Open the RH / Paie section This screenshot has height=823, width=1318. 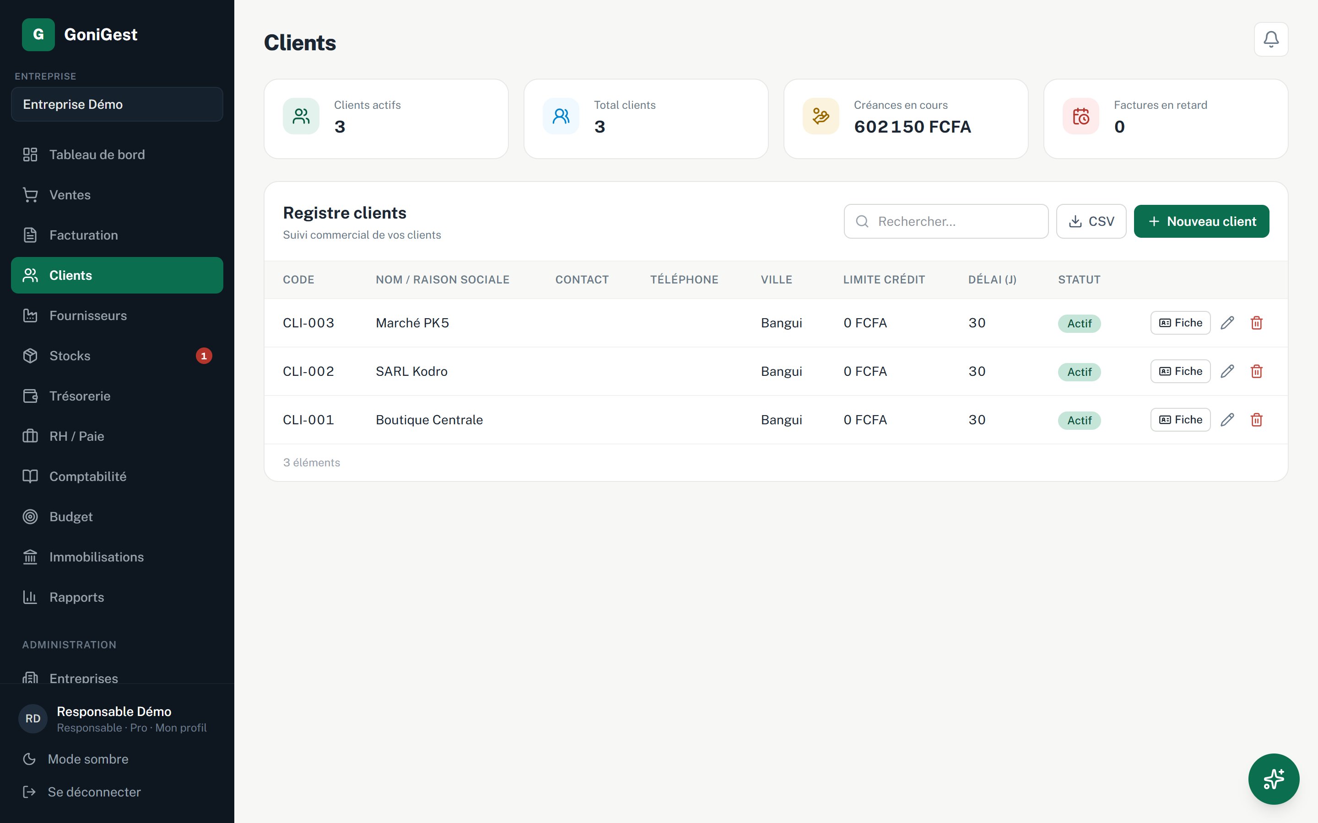[117, 437]
